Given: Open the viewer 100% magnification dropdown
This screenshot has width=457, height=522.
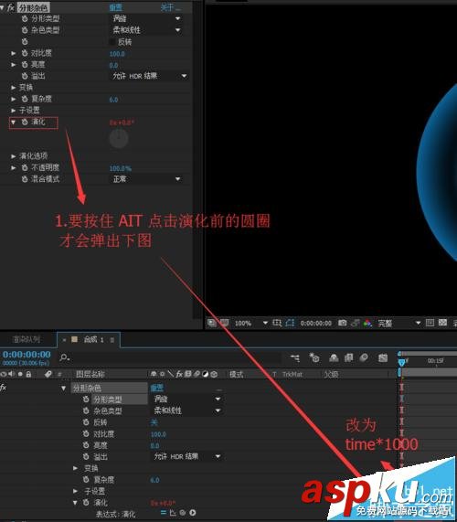Looking at the screenshot, I should (251, 323).
